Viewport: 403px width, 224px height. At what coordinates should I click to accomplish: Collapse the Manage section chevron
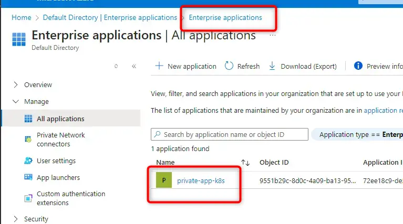[16, 101]
